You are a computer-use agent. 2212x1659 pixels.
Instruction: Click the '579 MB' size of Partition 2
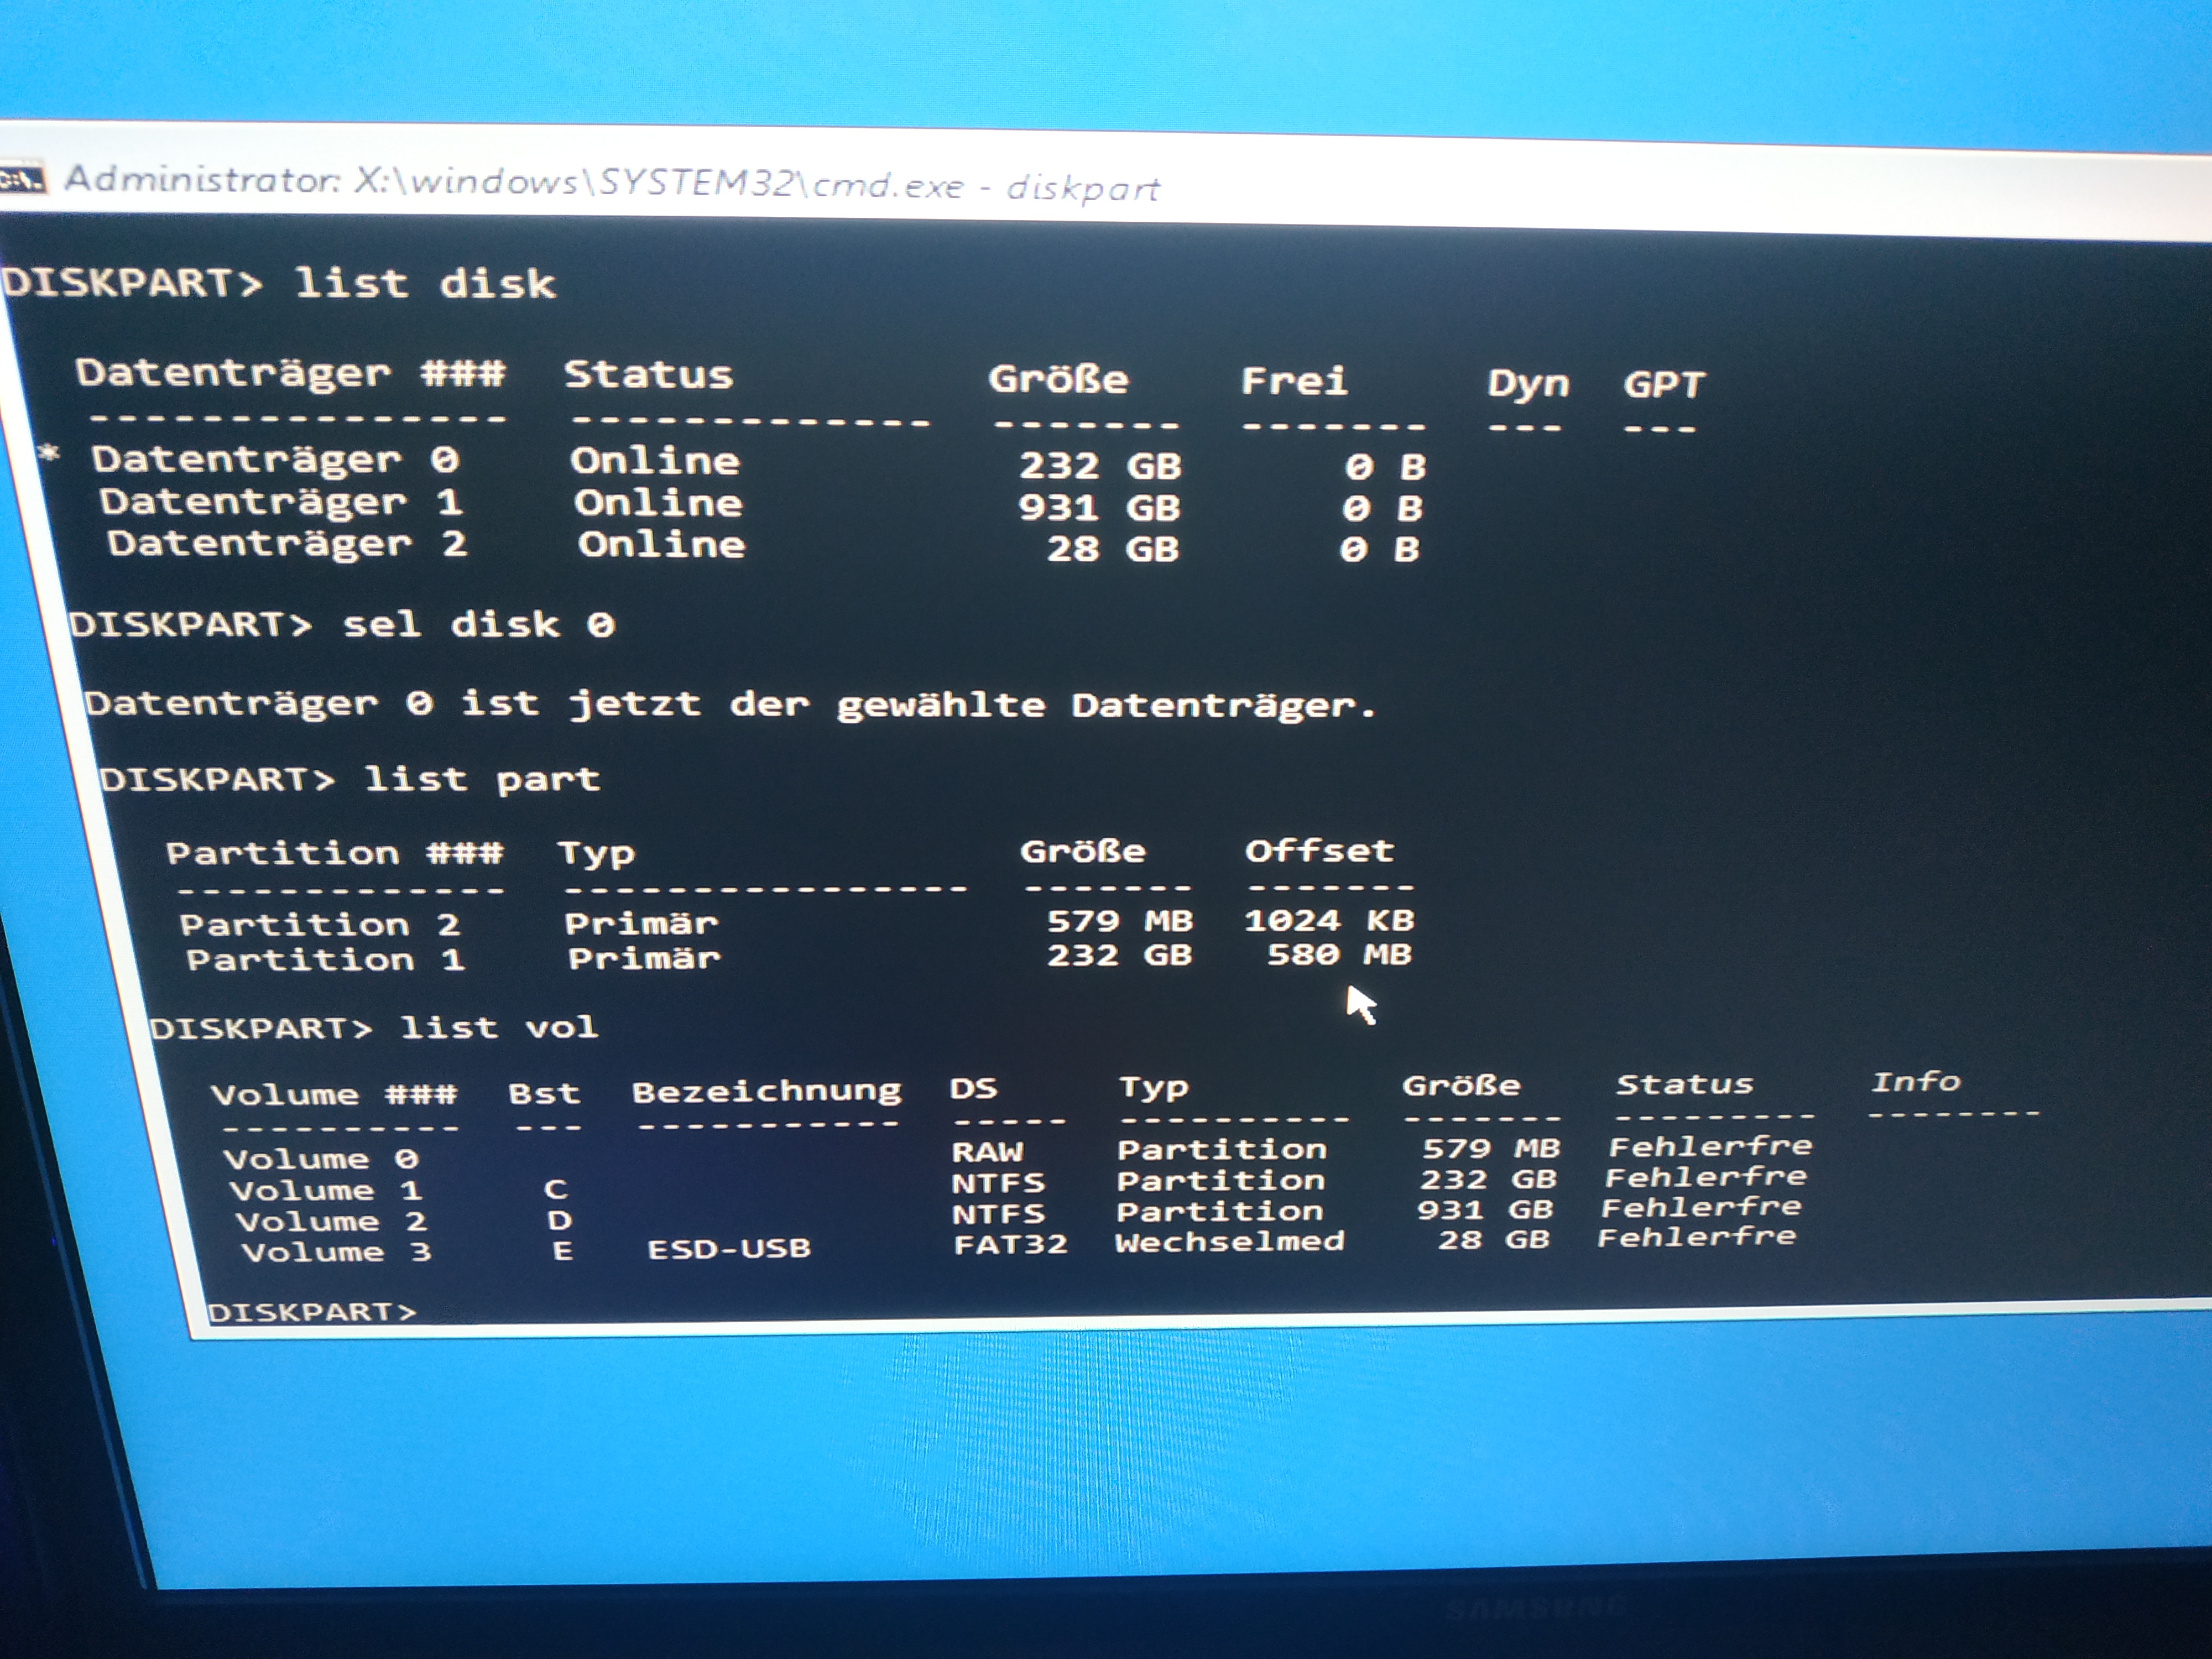coord(1119,920)
